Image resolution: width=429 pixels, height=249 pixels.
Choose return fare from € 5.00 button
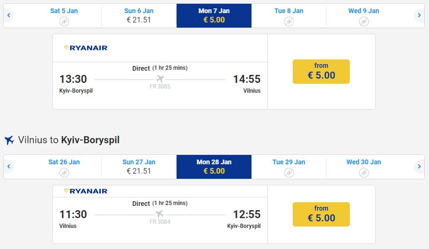(x=321, y=214)
